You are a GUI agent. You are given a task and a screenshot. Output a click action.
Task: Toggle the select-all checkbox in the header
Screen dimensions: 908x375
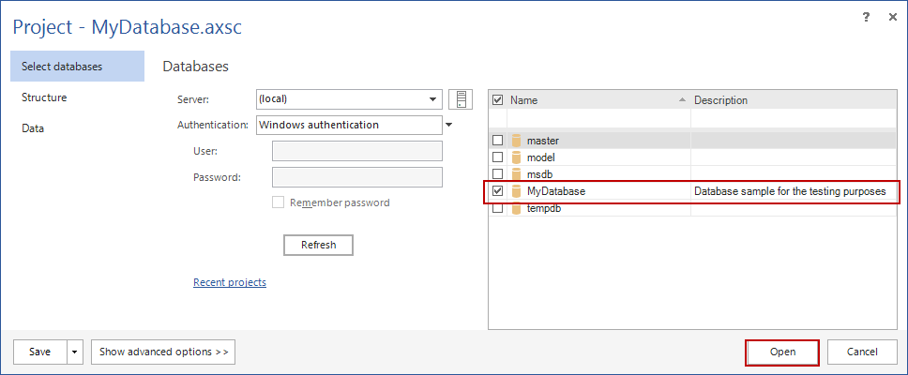[x=498, y=100]
